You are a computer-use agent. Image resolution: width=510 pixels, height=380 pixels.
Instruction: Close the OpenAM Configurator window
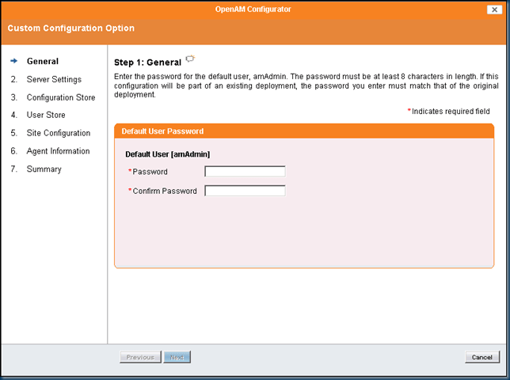point(492,9)
